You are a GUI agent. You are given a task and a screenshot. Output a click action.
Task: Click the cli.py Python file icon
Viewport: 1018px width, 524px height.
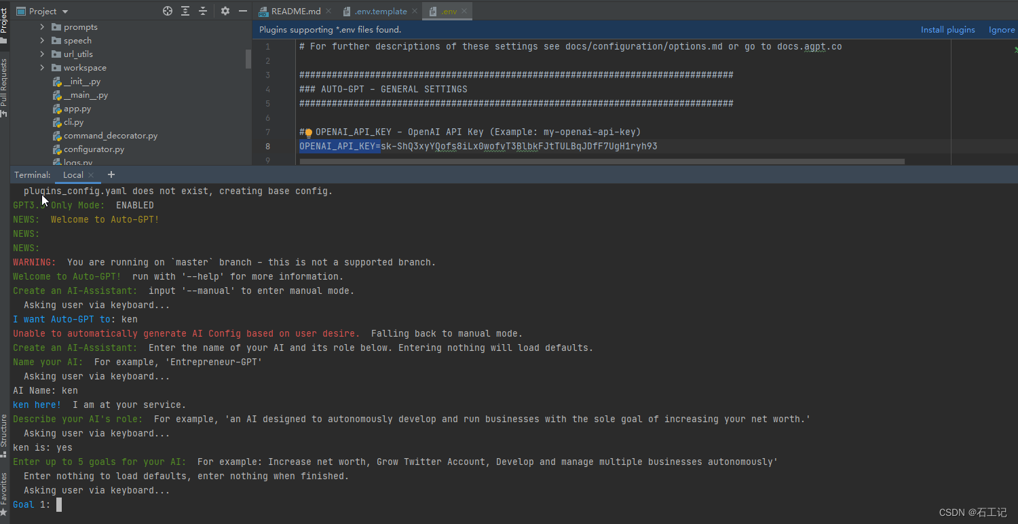coord(58,122)
